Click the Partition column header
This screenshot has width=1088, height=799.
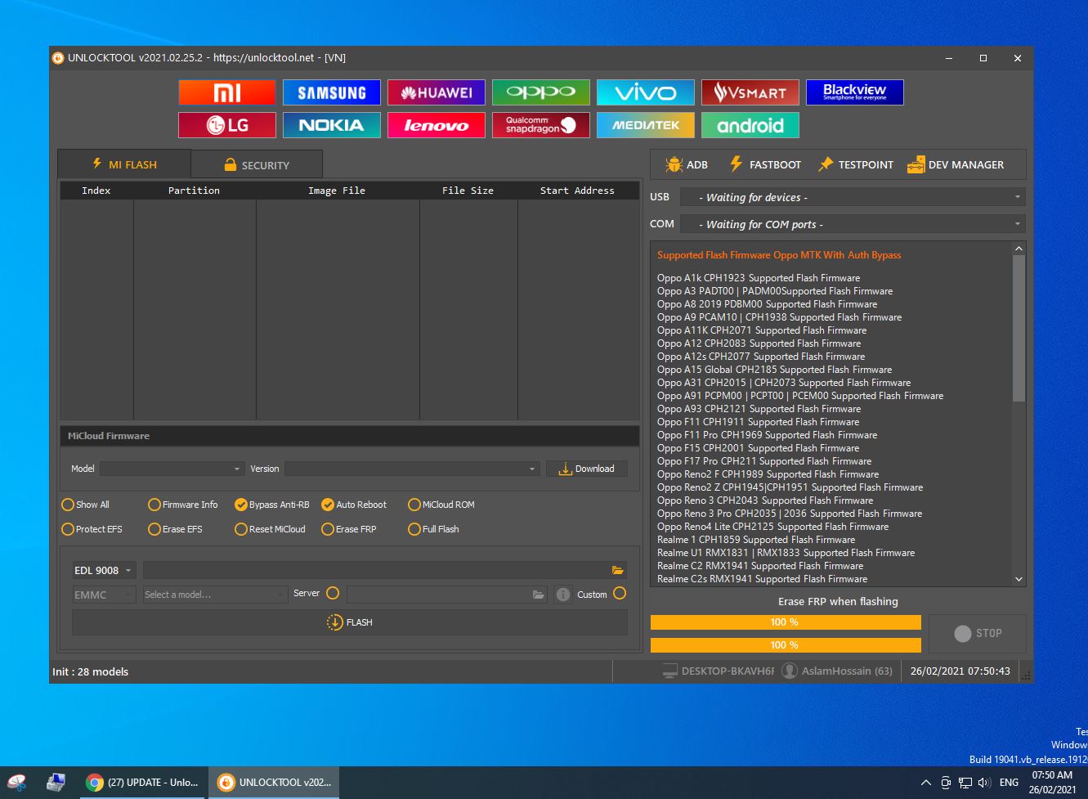pyautogui.click(x=195, y=191)
